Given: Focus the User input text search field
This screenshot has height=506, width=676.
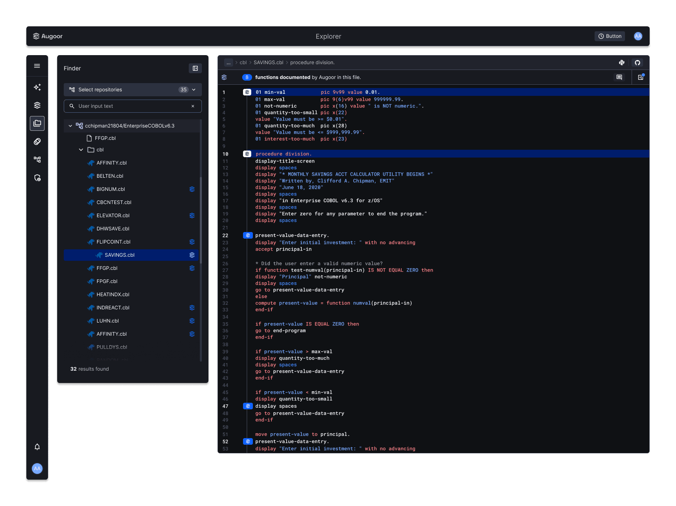Looking at the screenshot, I should pyautogui.click(x=133, y=106).
